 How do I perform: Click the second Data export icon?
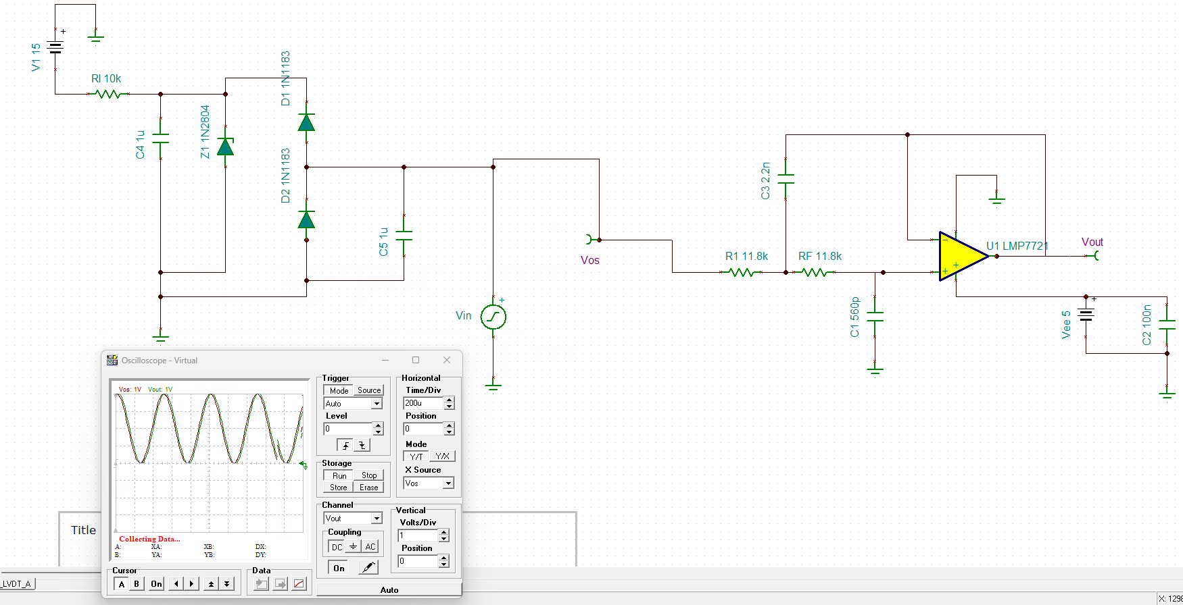point(280,583)
